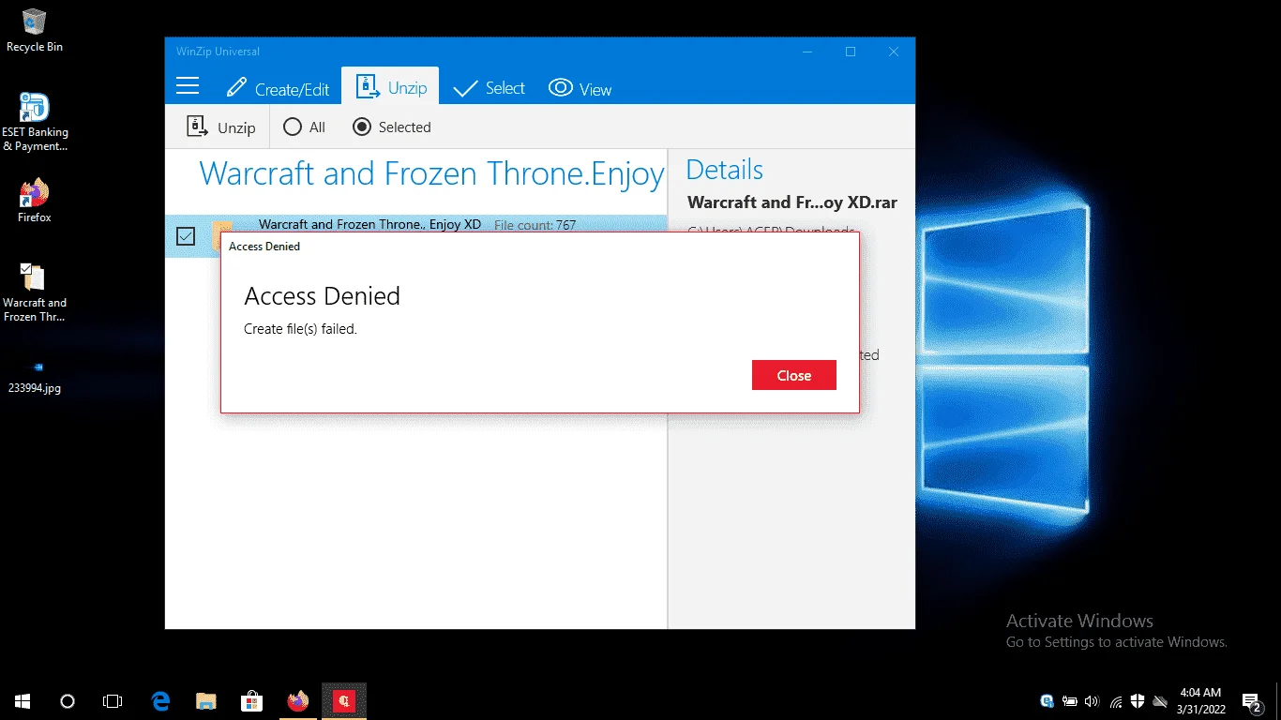The width and height of the screenshot is (1281, 720).
Task: Open the volume tray icon
Action: pos(1092,700)
